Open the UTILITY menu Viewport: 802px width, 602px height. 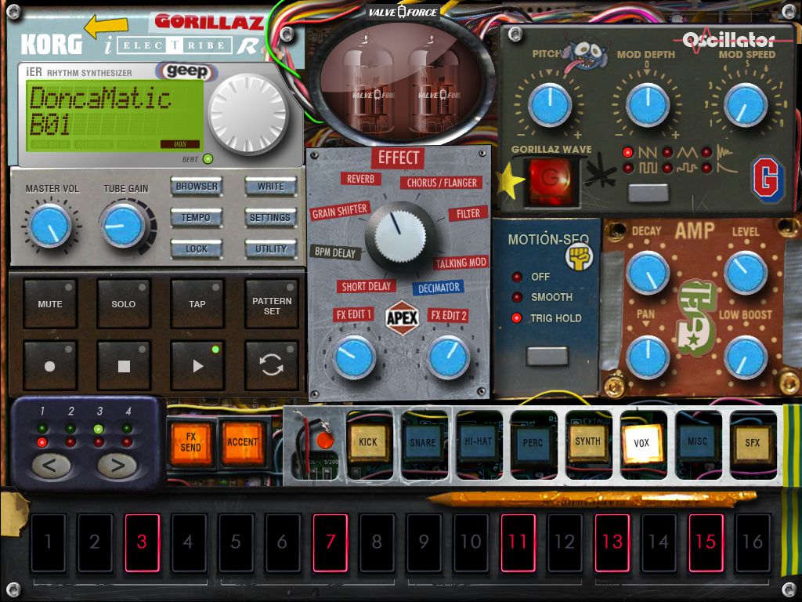pyautogui.click(x=270, y=249)
